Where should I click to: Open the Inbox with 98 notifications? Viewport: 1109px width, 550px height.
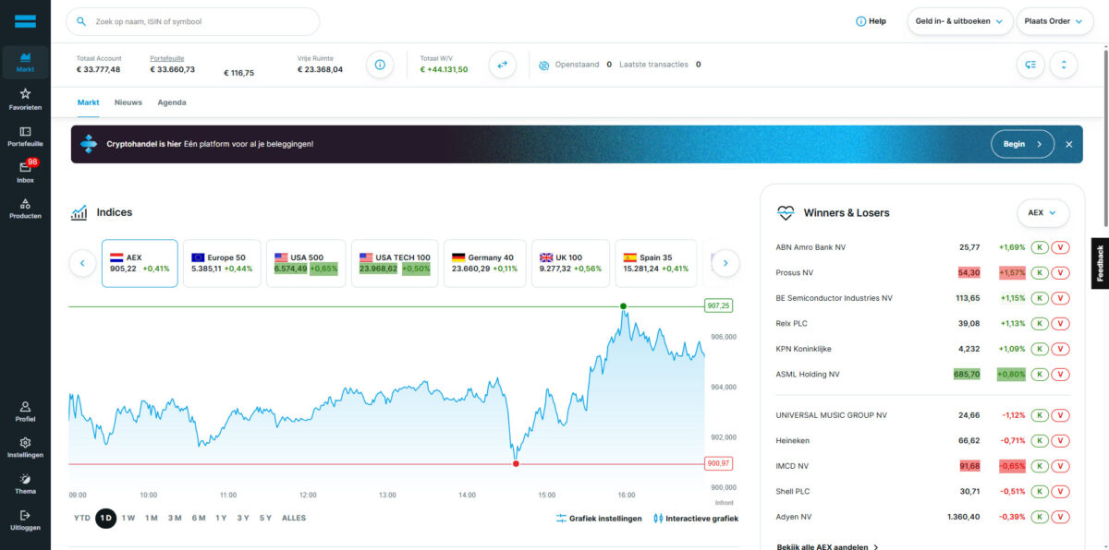coord(25,172)
